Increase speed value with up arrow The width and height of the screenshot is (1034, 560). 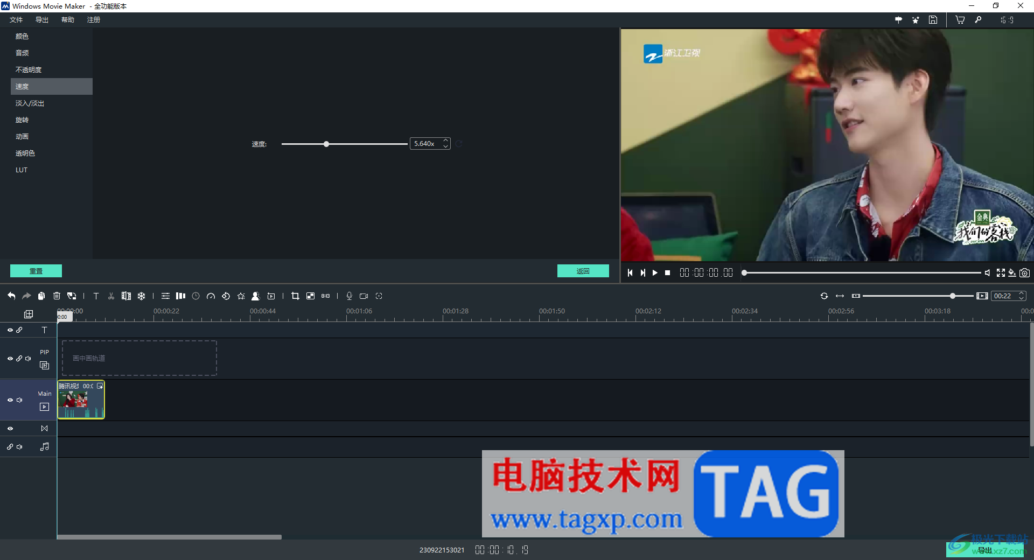click(445, 141)
